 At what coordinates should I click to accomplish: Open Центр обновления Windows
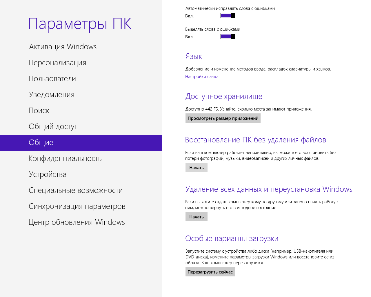point(77,222)
